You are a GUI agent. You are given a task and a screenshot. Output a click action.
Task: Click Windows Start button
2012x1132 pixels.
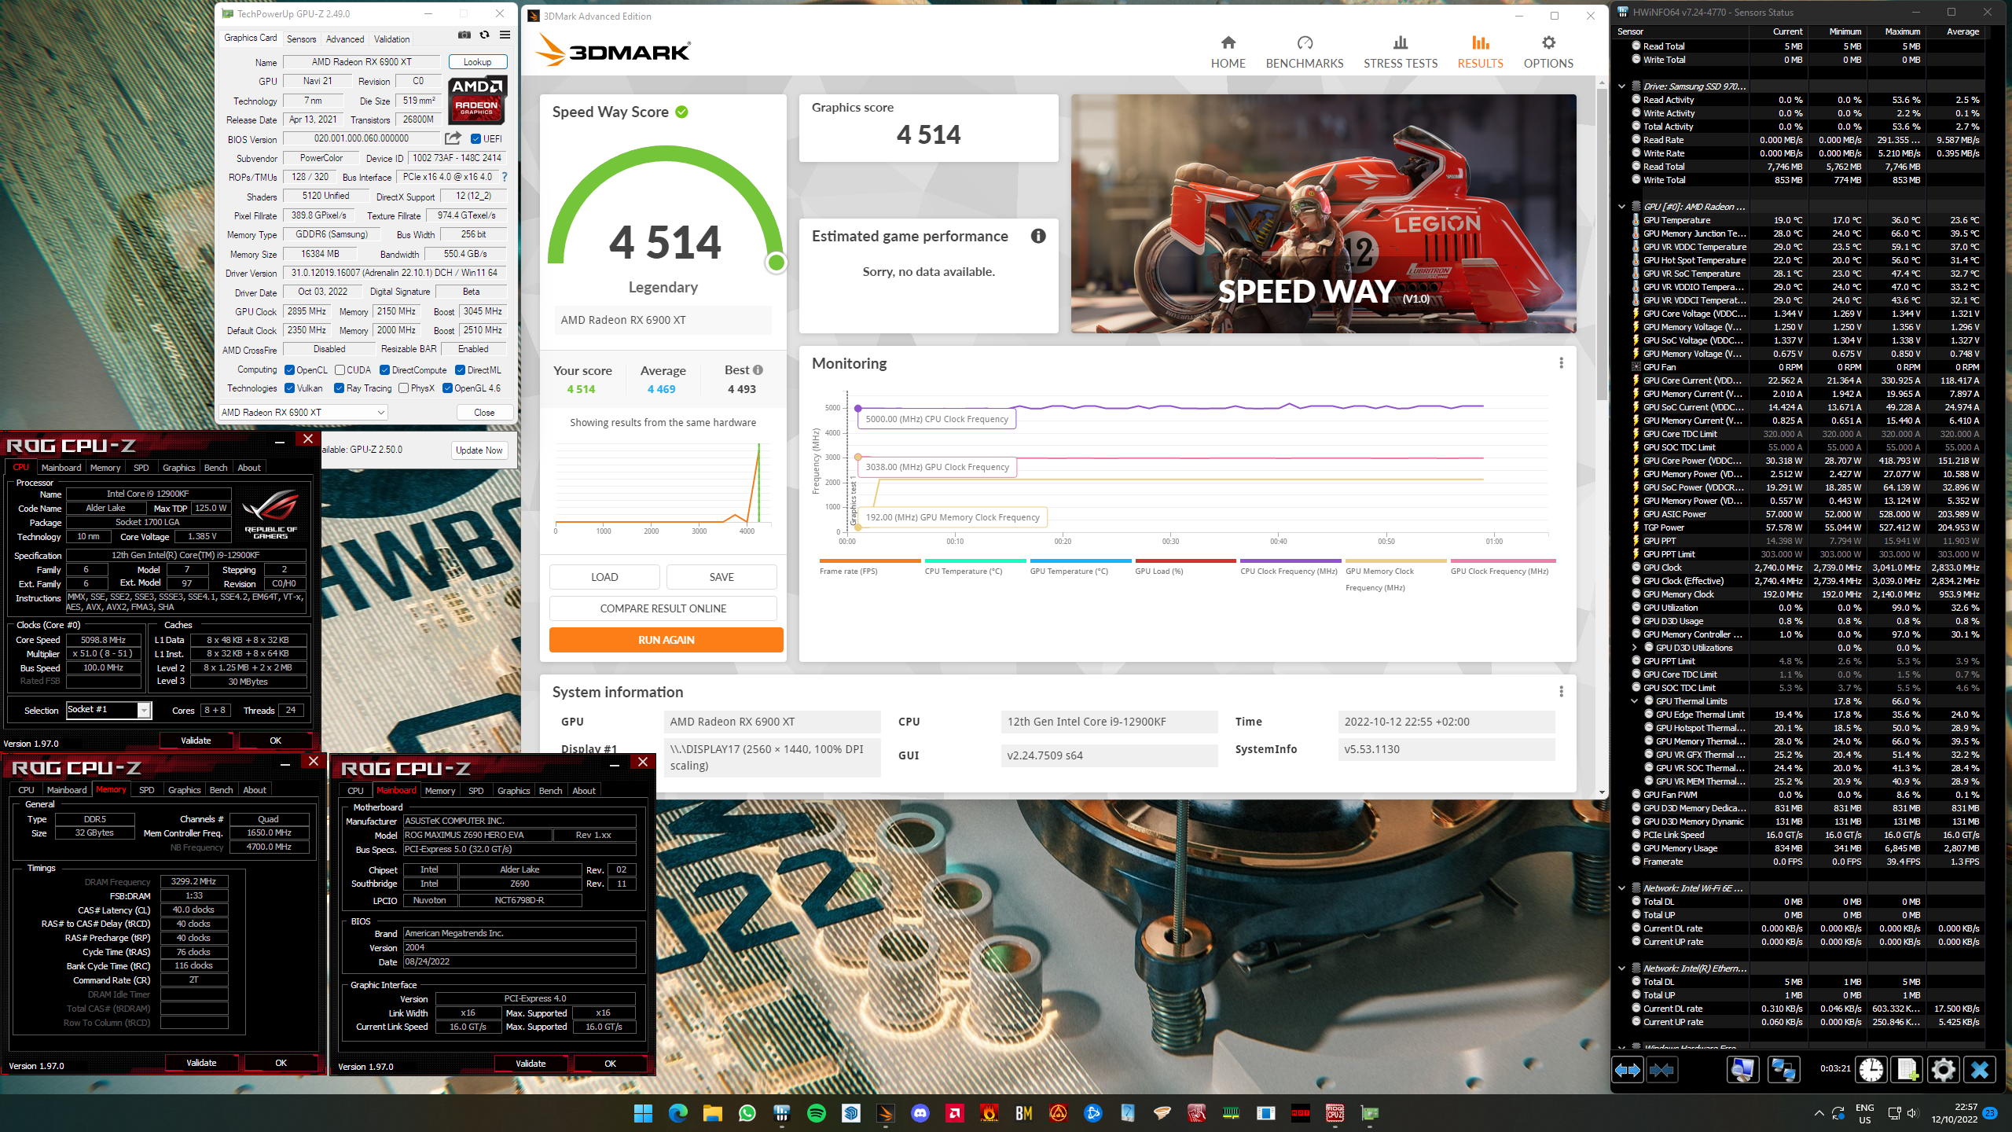click(643, 1113)
